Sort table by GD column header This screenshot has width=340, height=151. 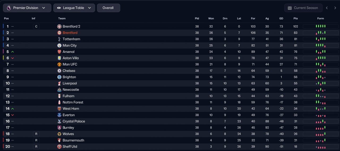[x=281, y=19]
